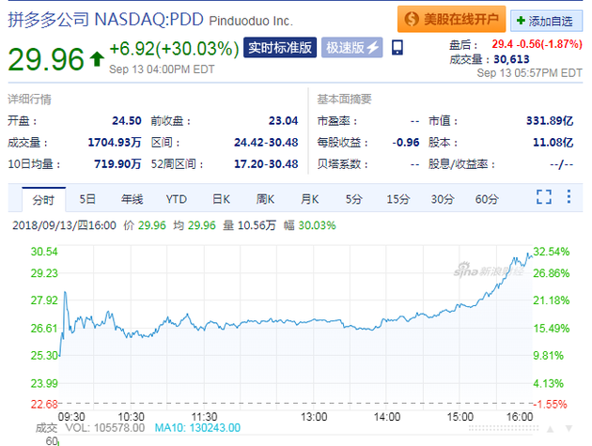This screenshot has height=446, width=592.
Task: Click the dotted horizontal scrollbar under chart
Action: [504, 428]
